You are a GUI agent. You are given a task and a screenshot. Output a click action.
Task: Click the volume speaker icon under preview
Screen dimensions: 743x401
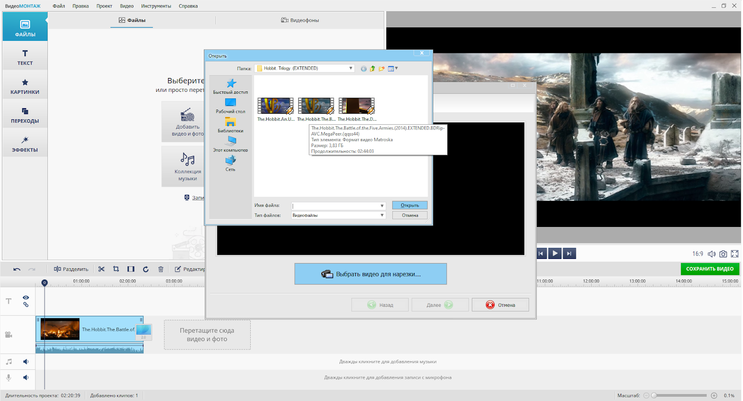(x=711, y=254)
